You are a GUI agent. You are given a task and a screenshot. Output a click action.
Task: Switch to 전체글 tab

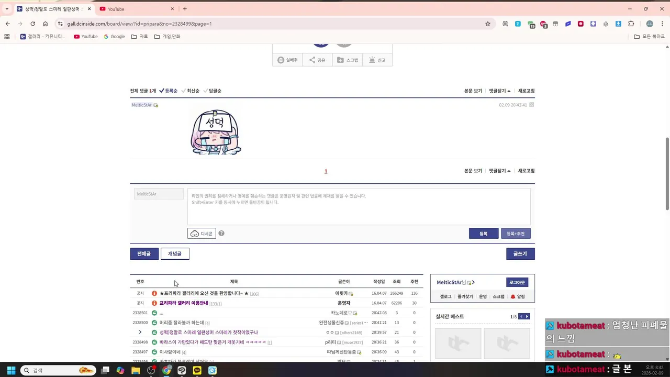tap(144, 253)
